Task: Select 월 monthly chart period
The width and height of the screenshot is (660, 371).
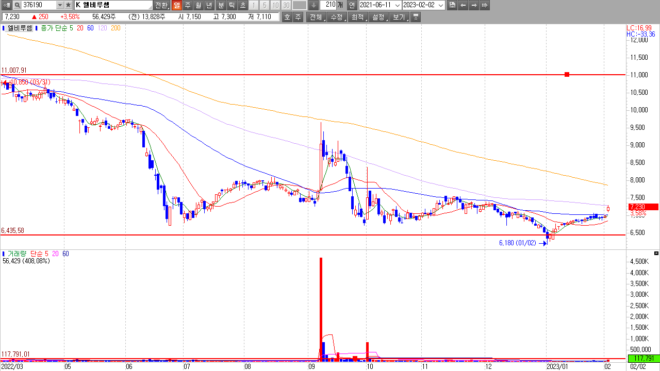Action: click(198, 5)
